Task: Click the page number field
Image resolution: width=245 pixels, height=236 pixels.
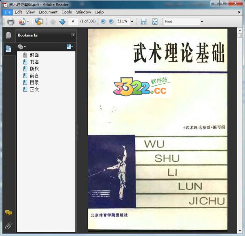Action: pos(73,21)
